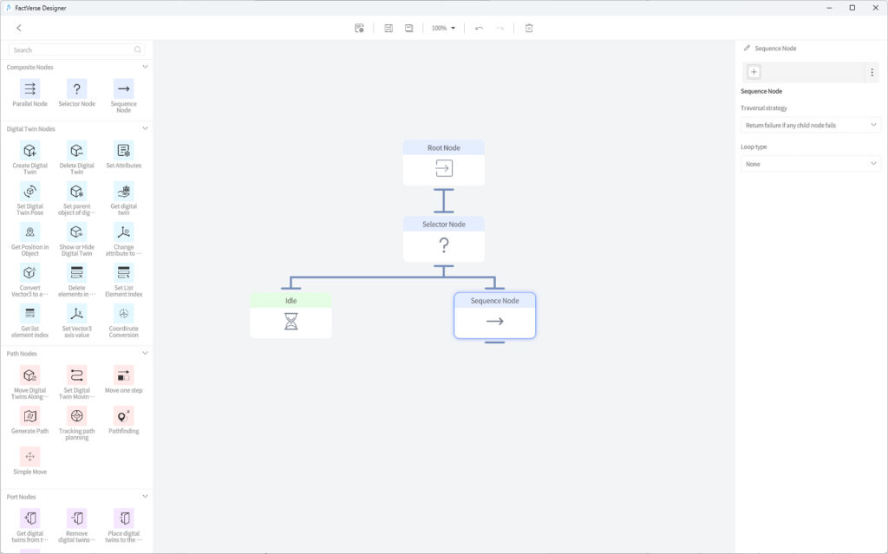Viewport: 888px width, 554px height.
Task: Open the 100% zoom level dropdown
Action: coord(443,29)
